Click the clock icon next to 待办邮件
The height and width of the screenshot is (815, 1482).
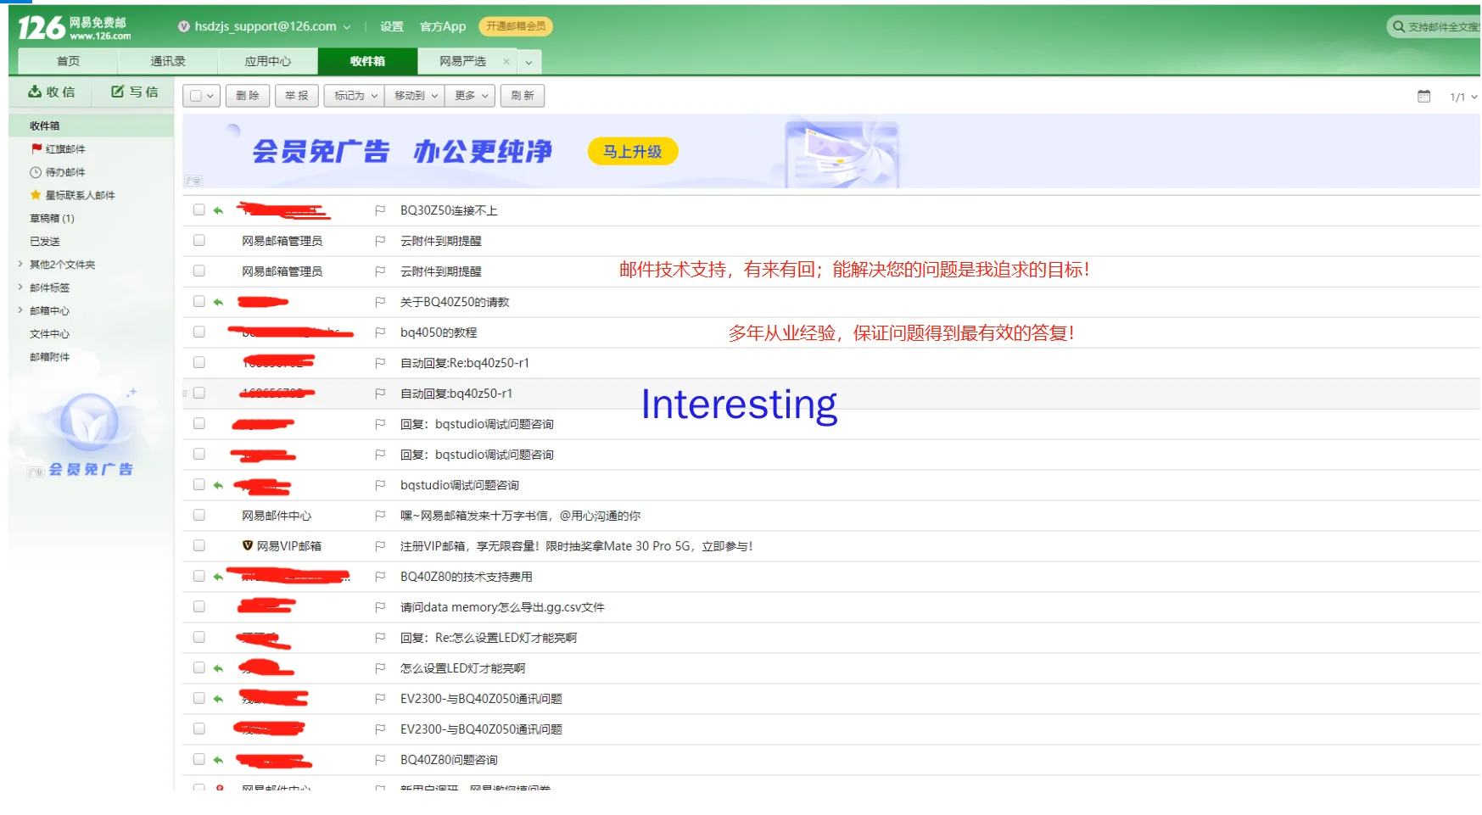point(36,172)
